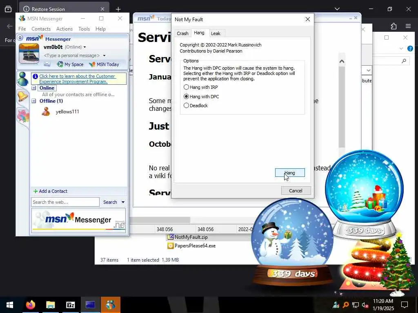Click the Add a Contact plus icon
The width and height of the screenshot is (418, 313).
[x=36, y=191]
